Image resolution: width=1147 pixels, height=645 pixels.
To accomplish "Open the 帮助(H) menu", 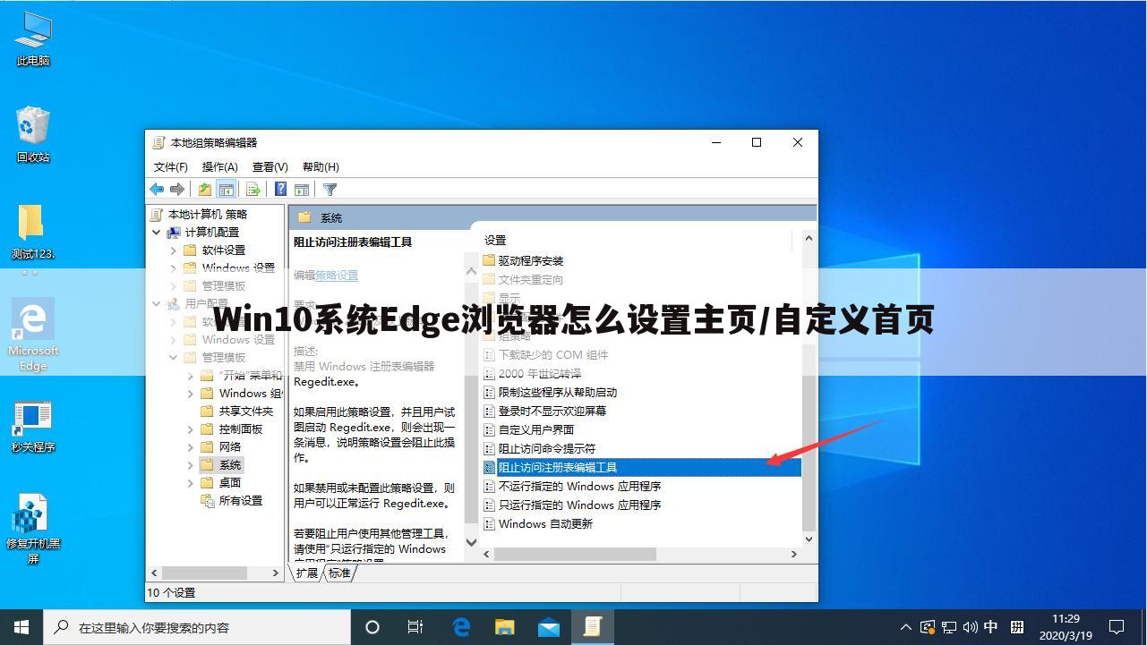I will [x=321, y=166].
